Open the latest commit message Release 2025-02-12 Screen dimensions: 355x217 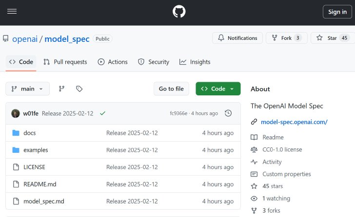[67, 113]
